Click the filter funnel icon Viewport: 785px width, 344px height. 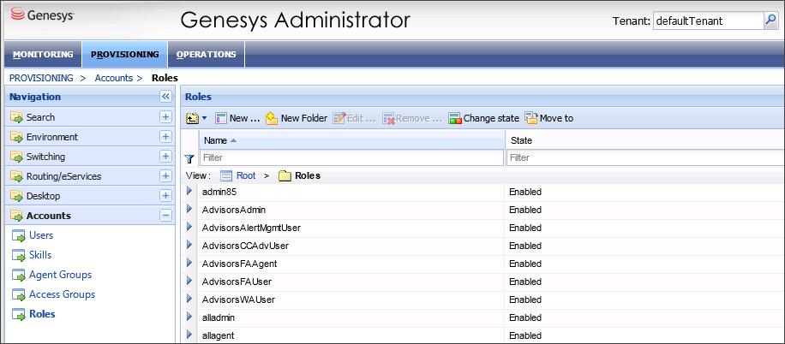coord(189,158)
